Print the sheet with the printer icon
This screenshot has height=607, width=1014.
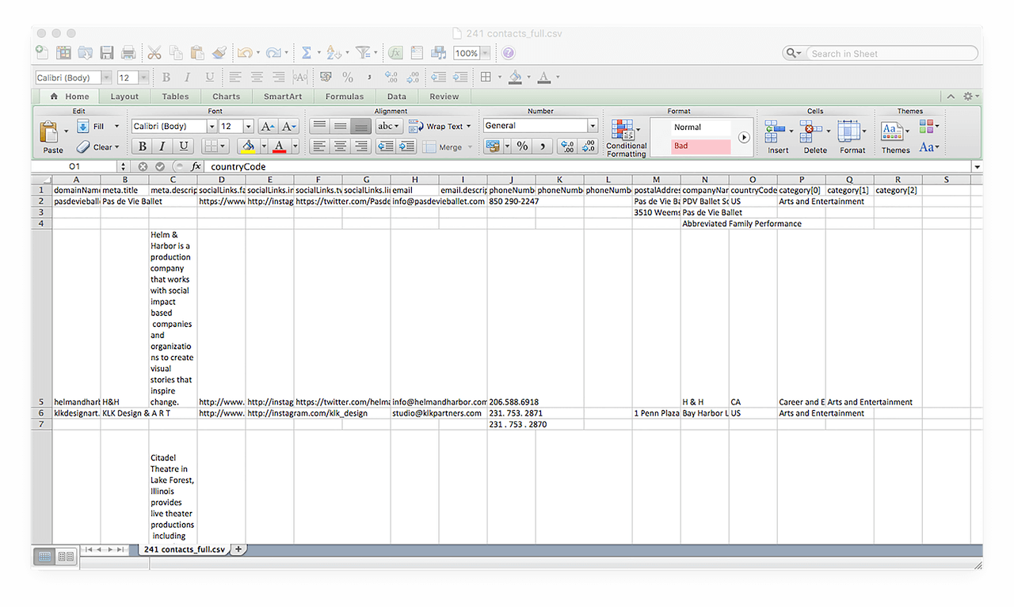point(128,53)
